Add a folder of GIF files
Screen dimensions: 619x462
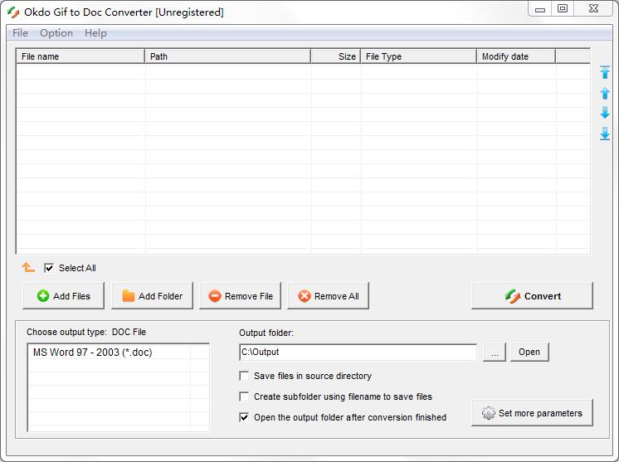[152, 296]
